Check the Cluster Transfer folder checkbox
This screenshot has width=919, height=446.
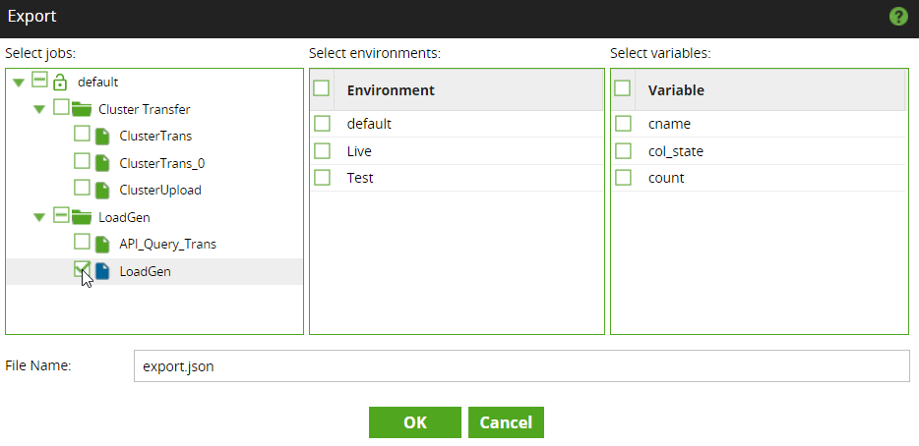tap(61, 106)
